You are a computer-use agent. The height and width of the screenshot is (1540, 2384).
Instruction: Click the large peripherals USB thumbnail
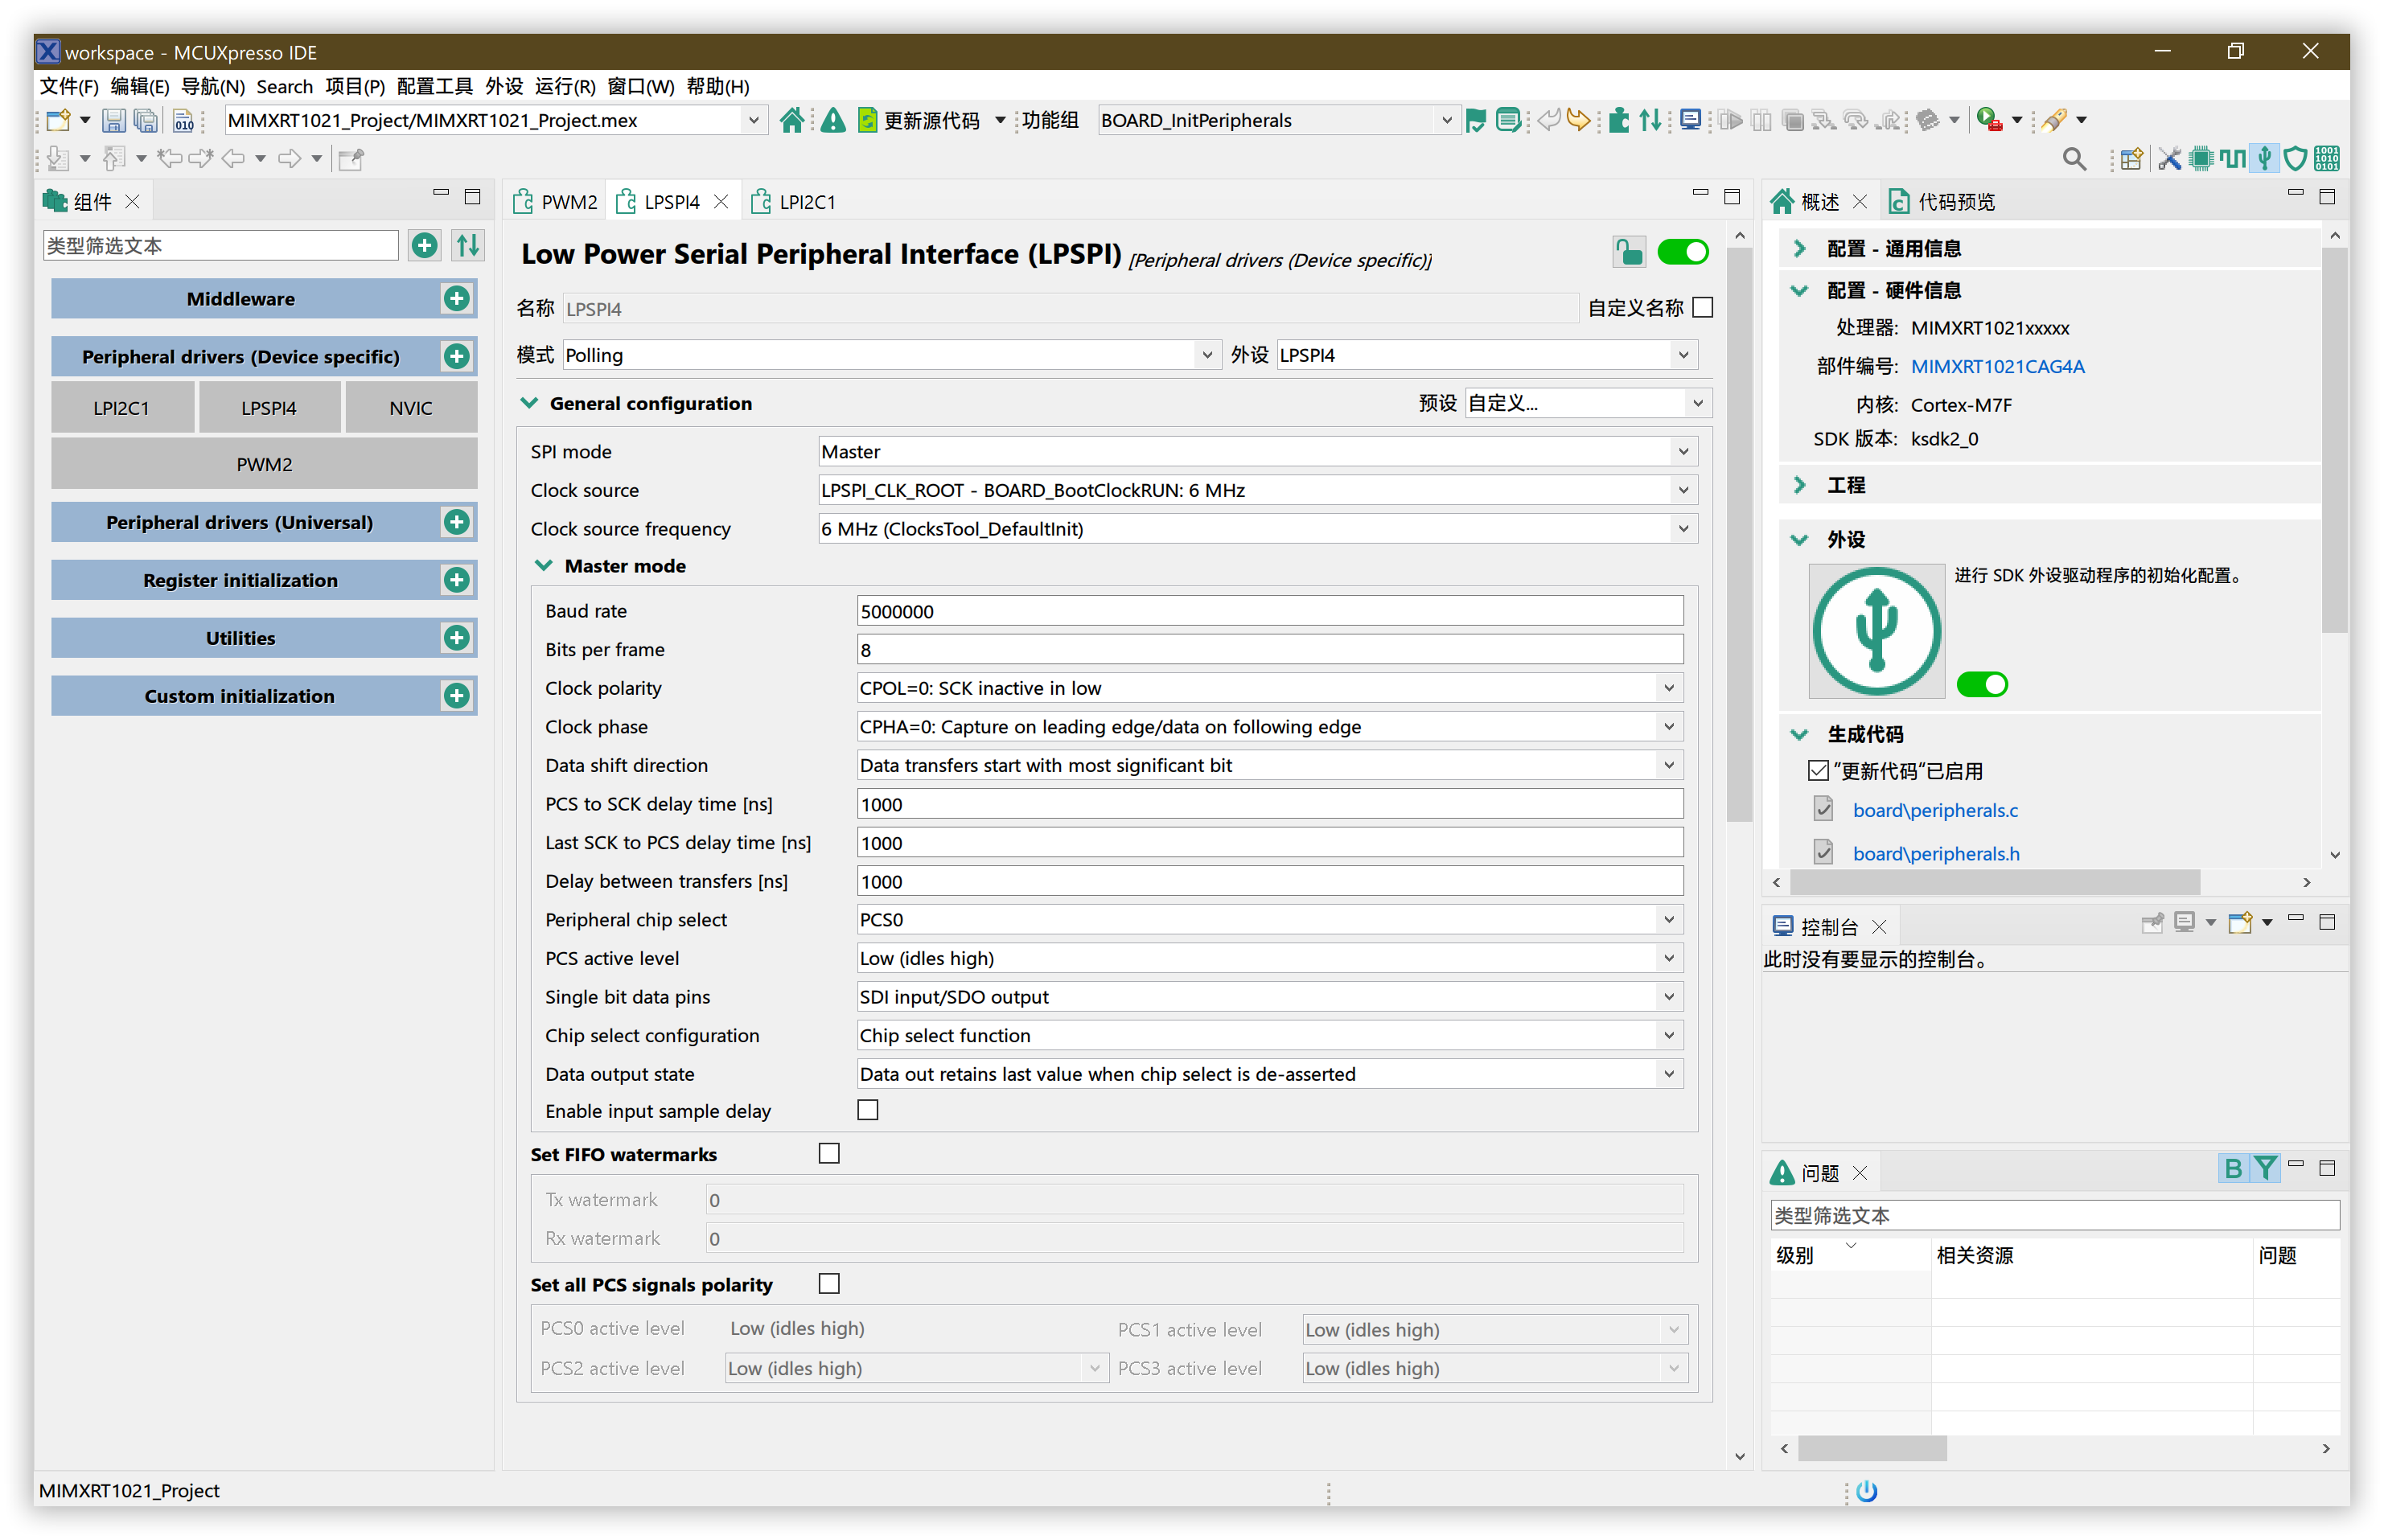tap(1876, 631)
